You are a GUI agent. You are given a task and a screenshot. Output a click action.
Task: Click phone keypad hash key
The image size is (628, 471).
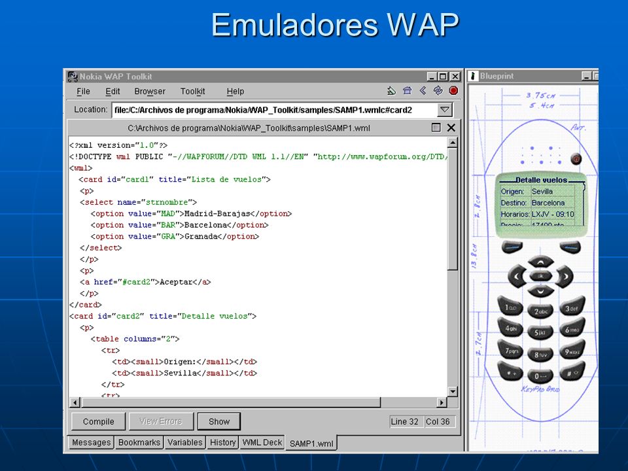pyautogui.click(x=572, y=372)
